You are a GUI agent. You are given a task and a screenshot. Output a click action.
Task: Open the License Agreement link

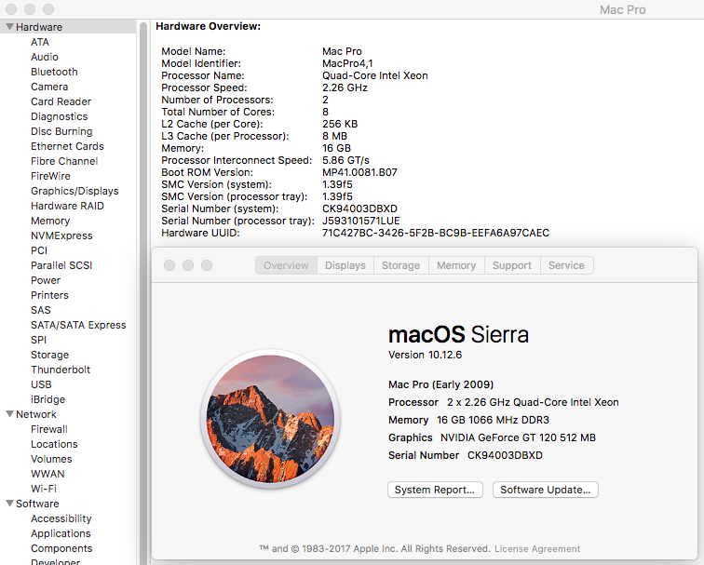537,549
